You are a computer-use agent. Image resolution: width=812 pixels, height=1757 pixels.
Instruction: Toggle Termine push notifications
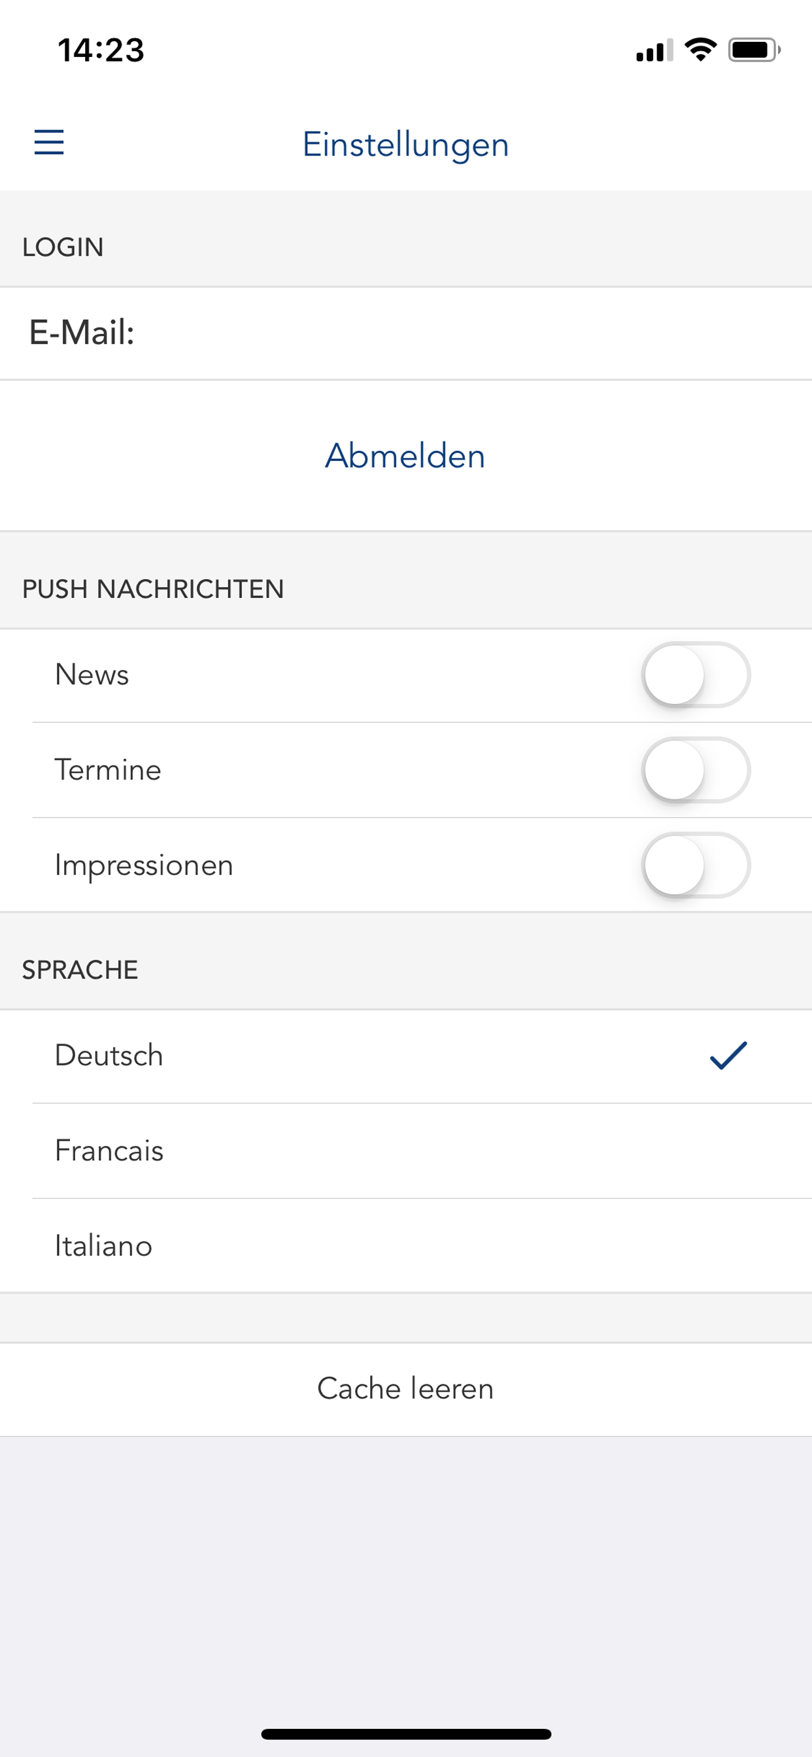pos(696,770)
